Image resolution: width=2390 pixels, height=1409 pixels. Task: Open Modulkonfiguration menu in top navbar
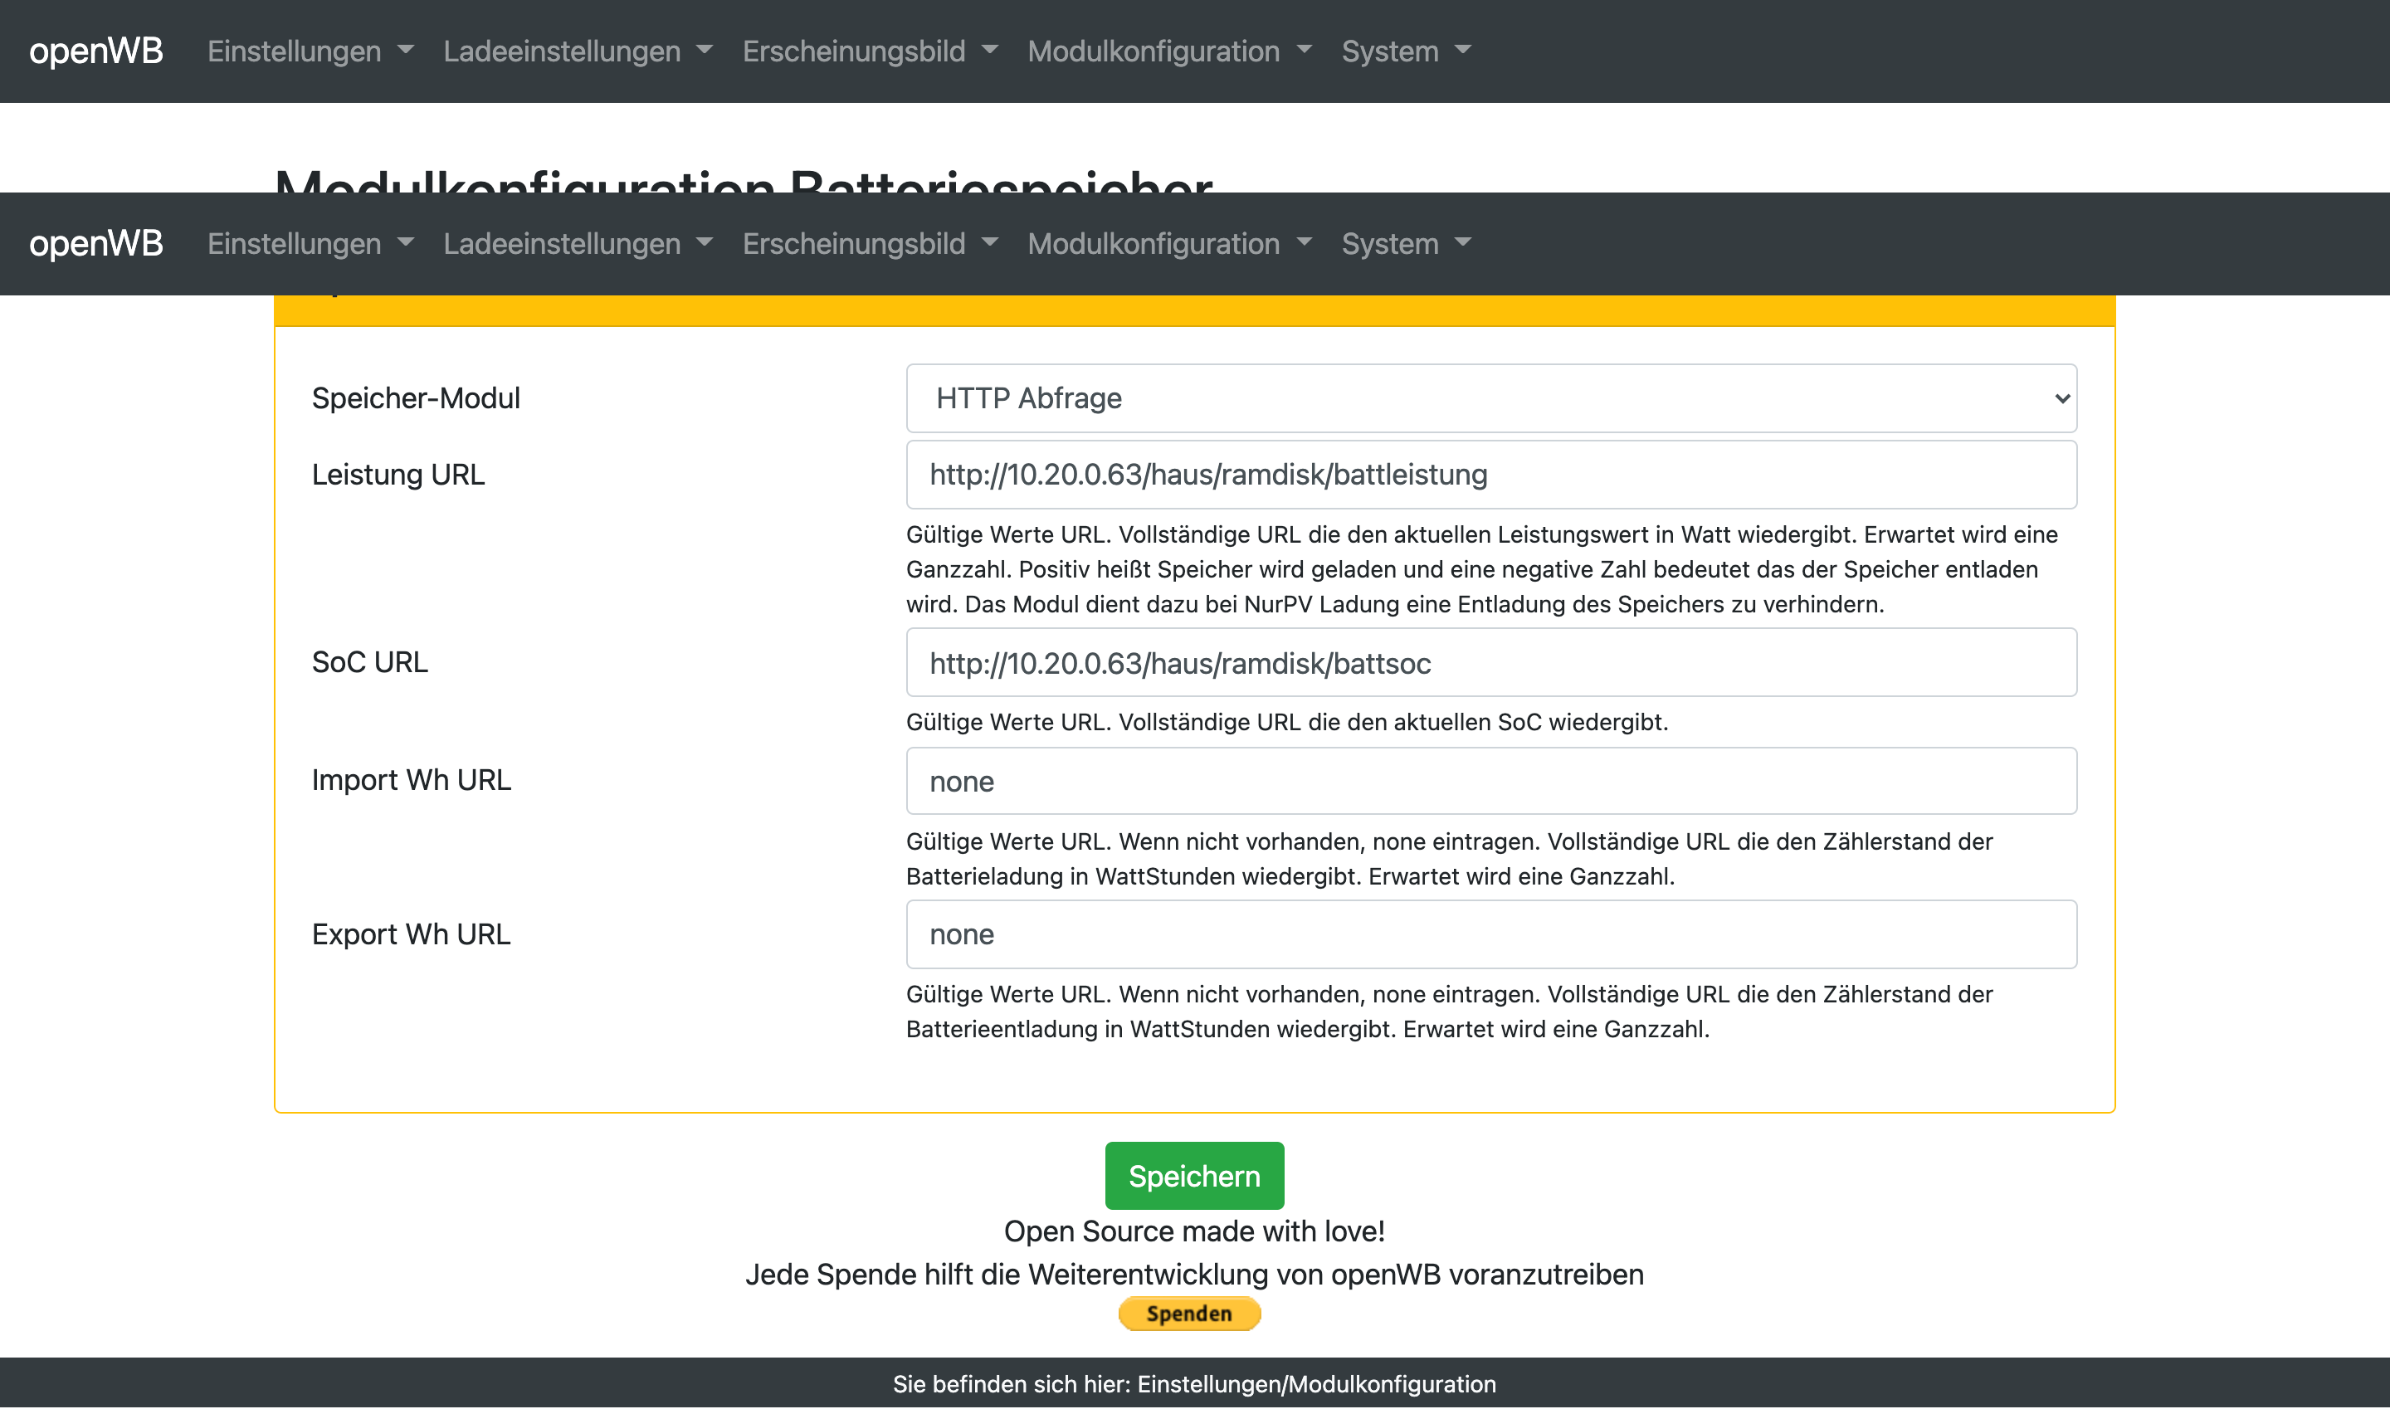(1168, 51)
